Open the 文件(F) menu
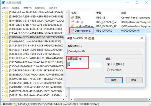 point(5,8)
